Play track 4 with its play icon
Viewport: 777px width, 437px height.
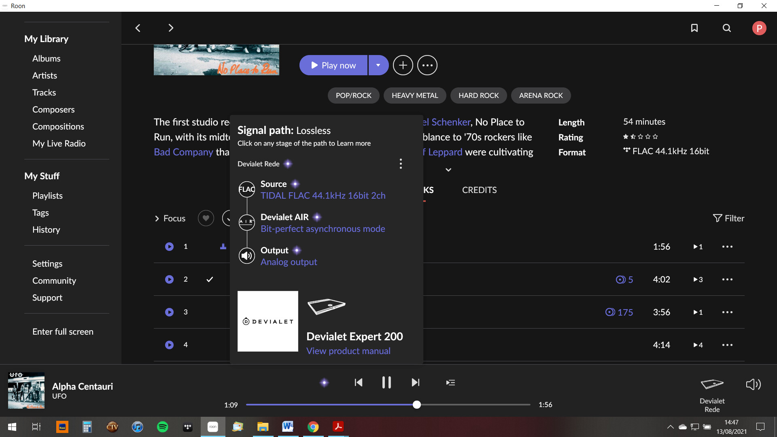169,345
